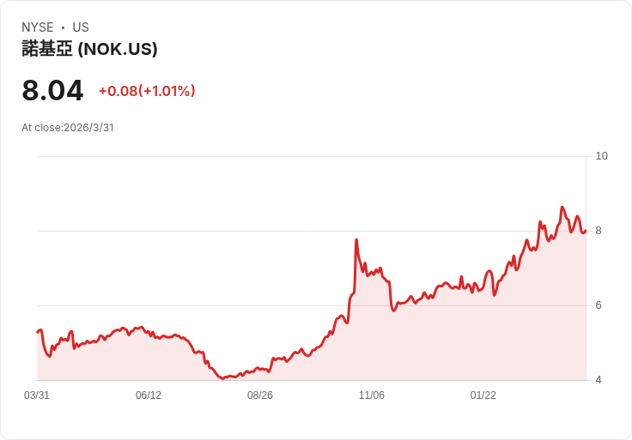
Task: Click the left starting point of price line
Action: (x=38, y=332)
